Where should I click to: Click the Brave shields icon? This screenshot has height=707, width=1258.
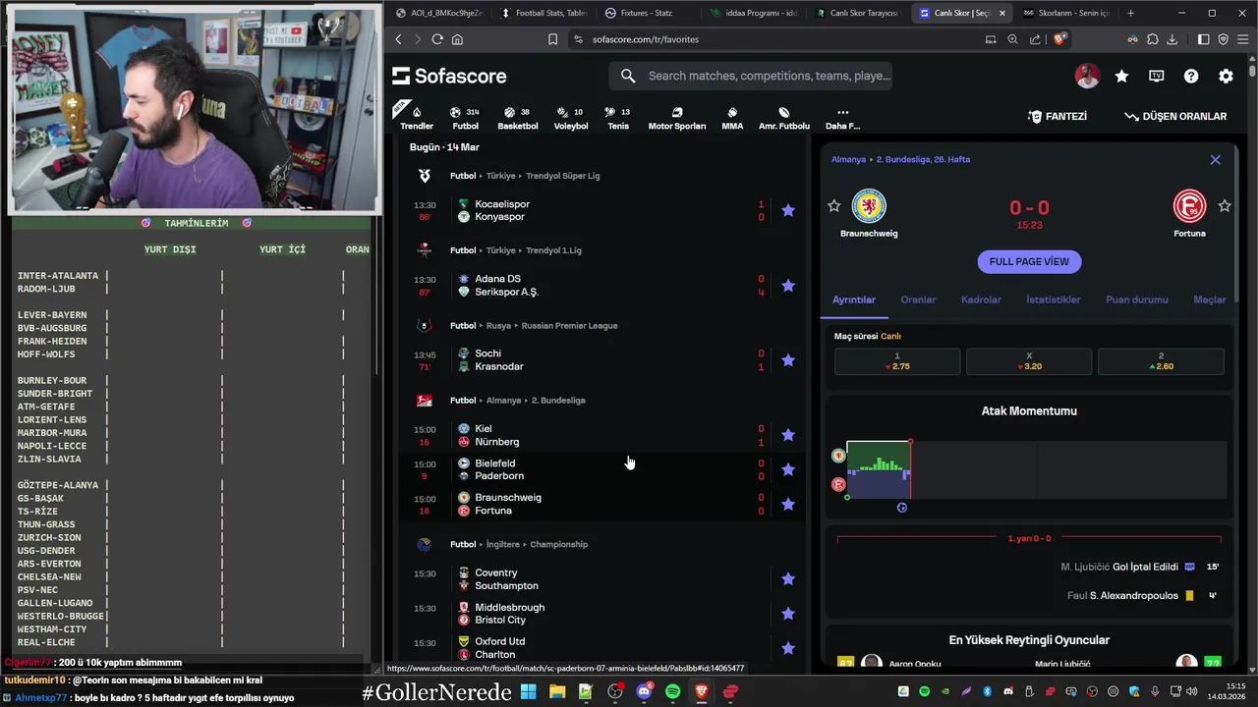pos(1059,39)
